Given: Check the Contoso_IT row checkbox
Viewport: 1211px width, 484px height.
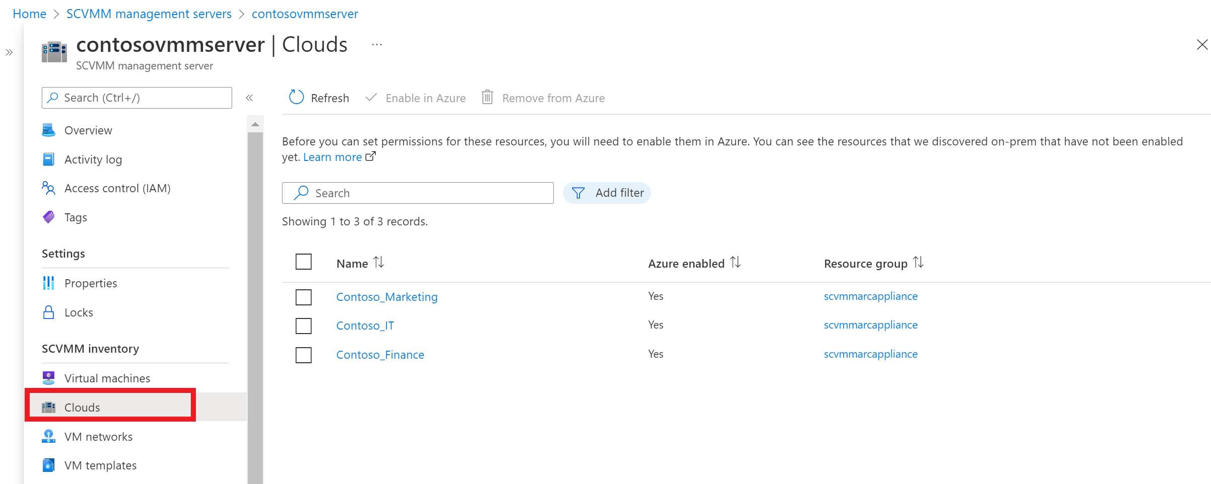Looking at the screenshot, I should pos(304,326).
